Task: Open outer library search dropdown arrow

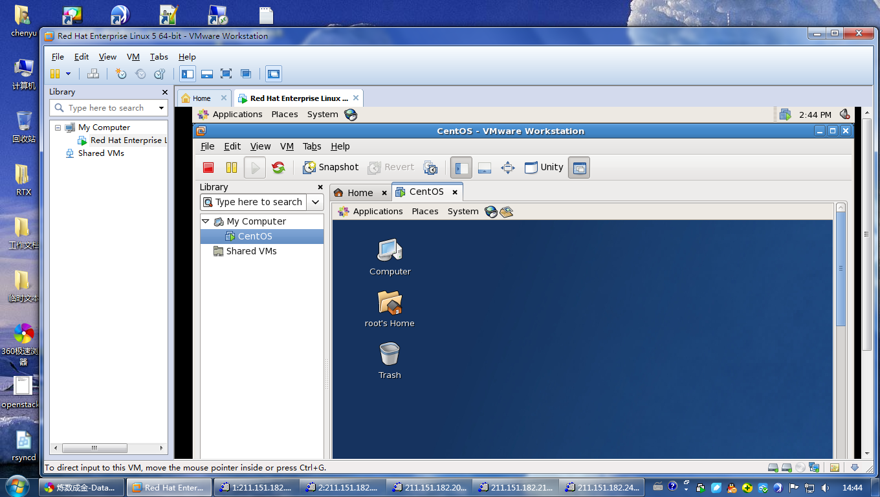Action: pyautogui.click(x=162, y=108)
